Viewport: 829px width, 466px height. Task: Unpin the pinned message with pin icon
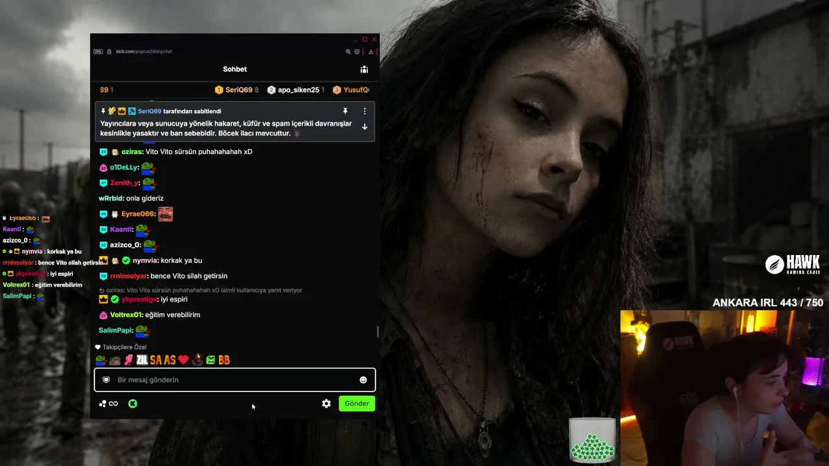coord(345,111)
